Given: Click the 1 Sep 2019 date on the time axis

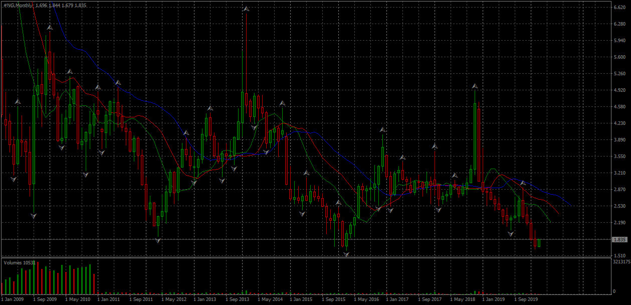Looking at the screenshot, I should tap(526, 299).
